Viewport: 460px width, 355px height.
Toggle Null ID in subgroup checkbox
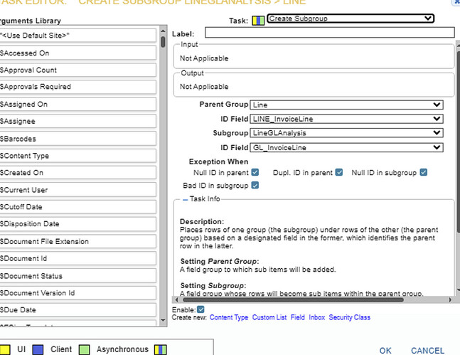tap(423, 172)
